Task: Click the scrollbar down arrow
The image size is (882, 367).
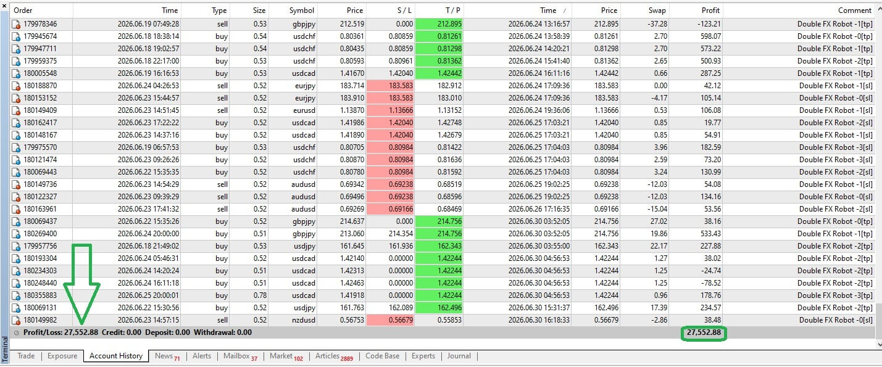Action: click(x=878, y=345)
